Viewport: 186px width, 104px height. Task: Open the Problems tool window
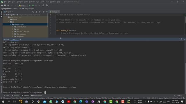tap(15, 96)
